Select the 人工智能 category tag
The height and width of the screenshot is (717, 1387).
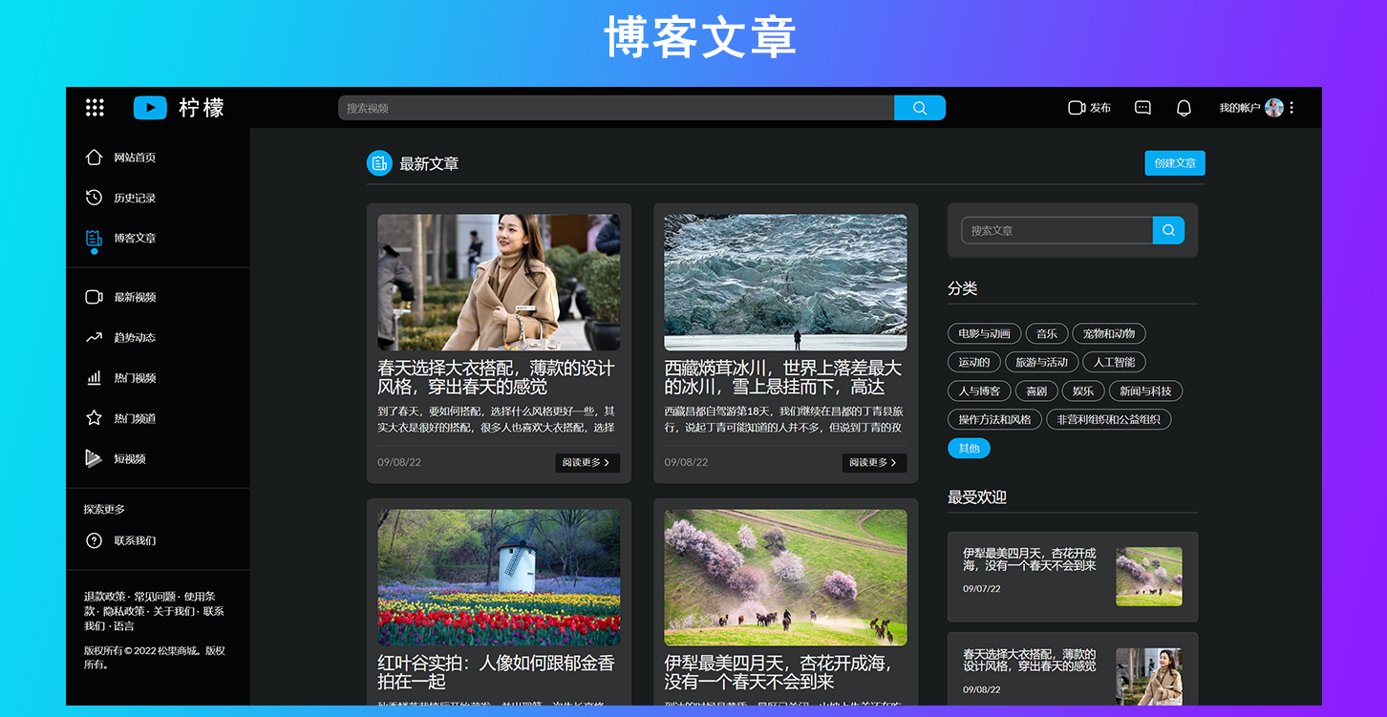[x=1114, y=362]
